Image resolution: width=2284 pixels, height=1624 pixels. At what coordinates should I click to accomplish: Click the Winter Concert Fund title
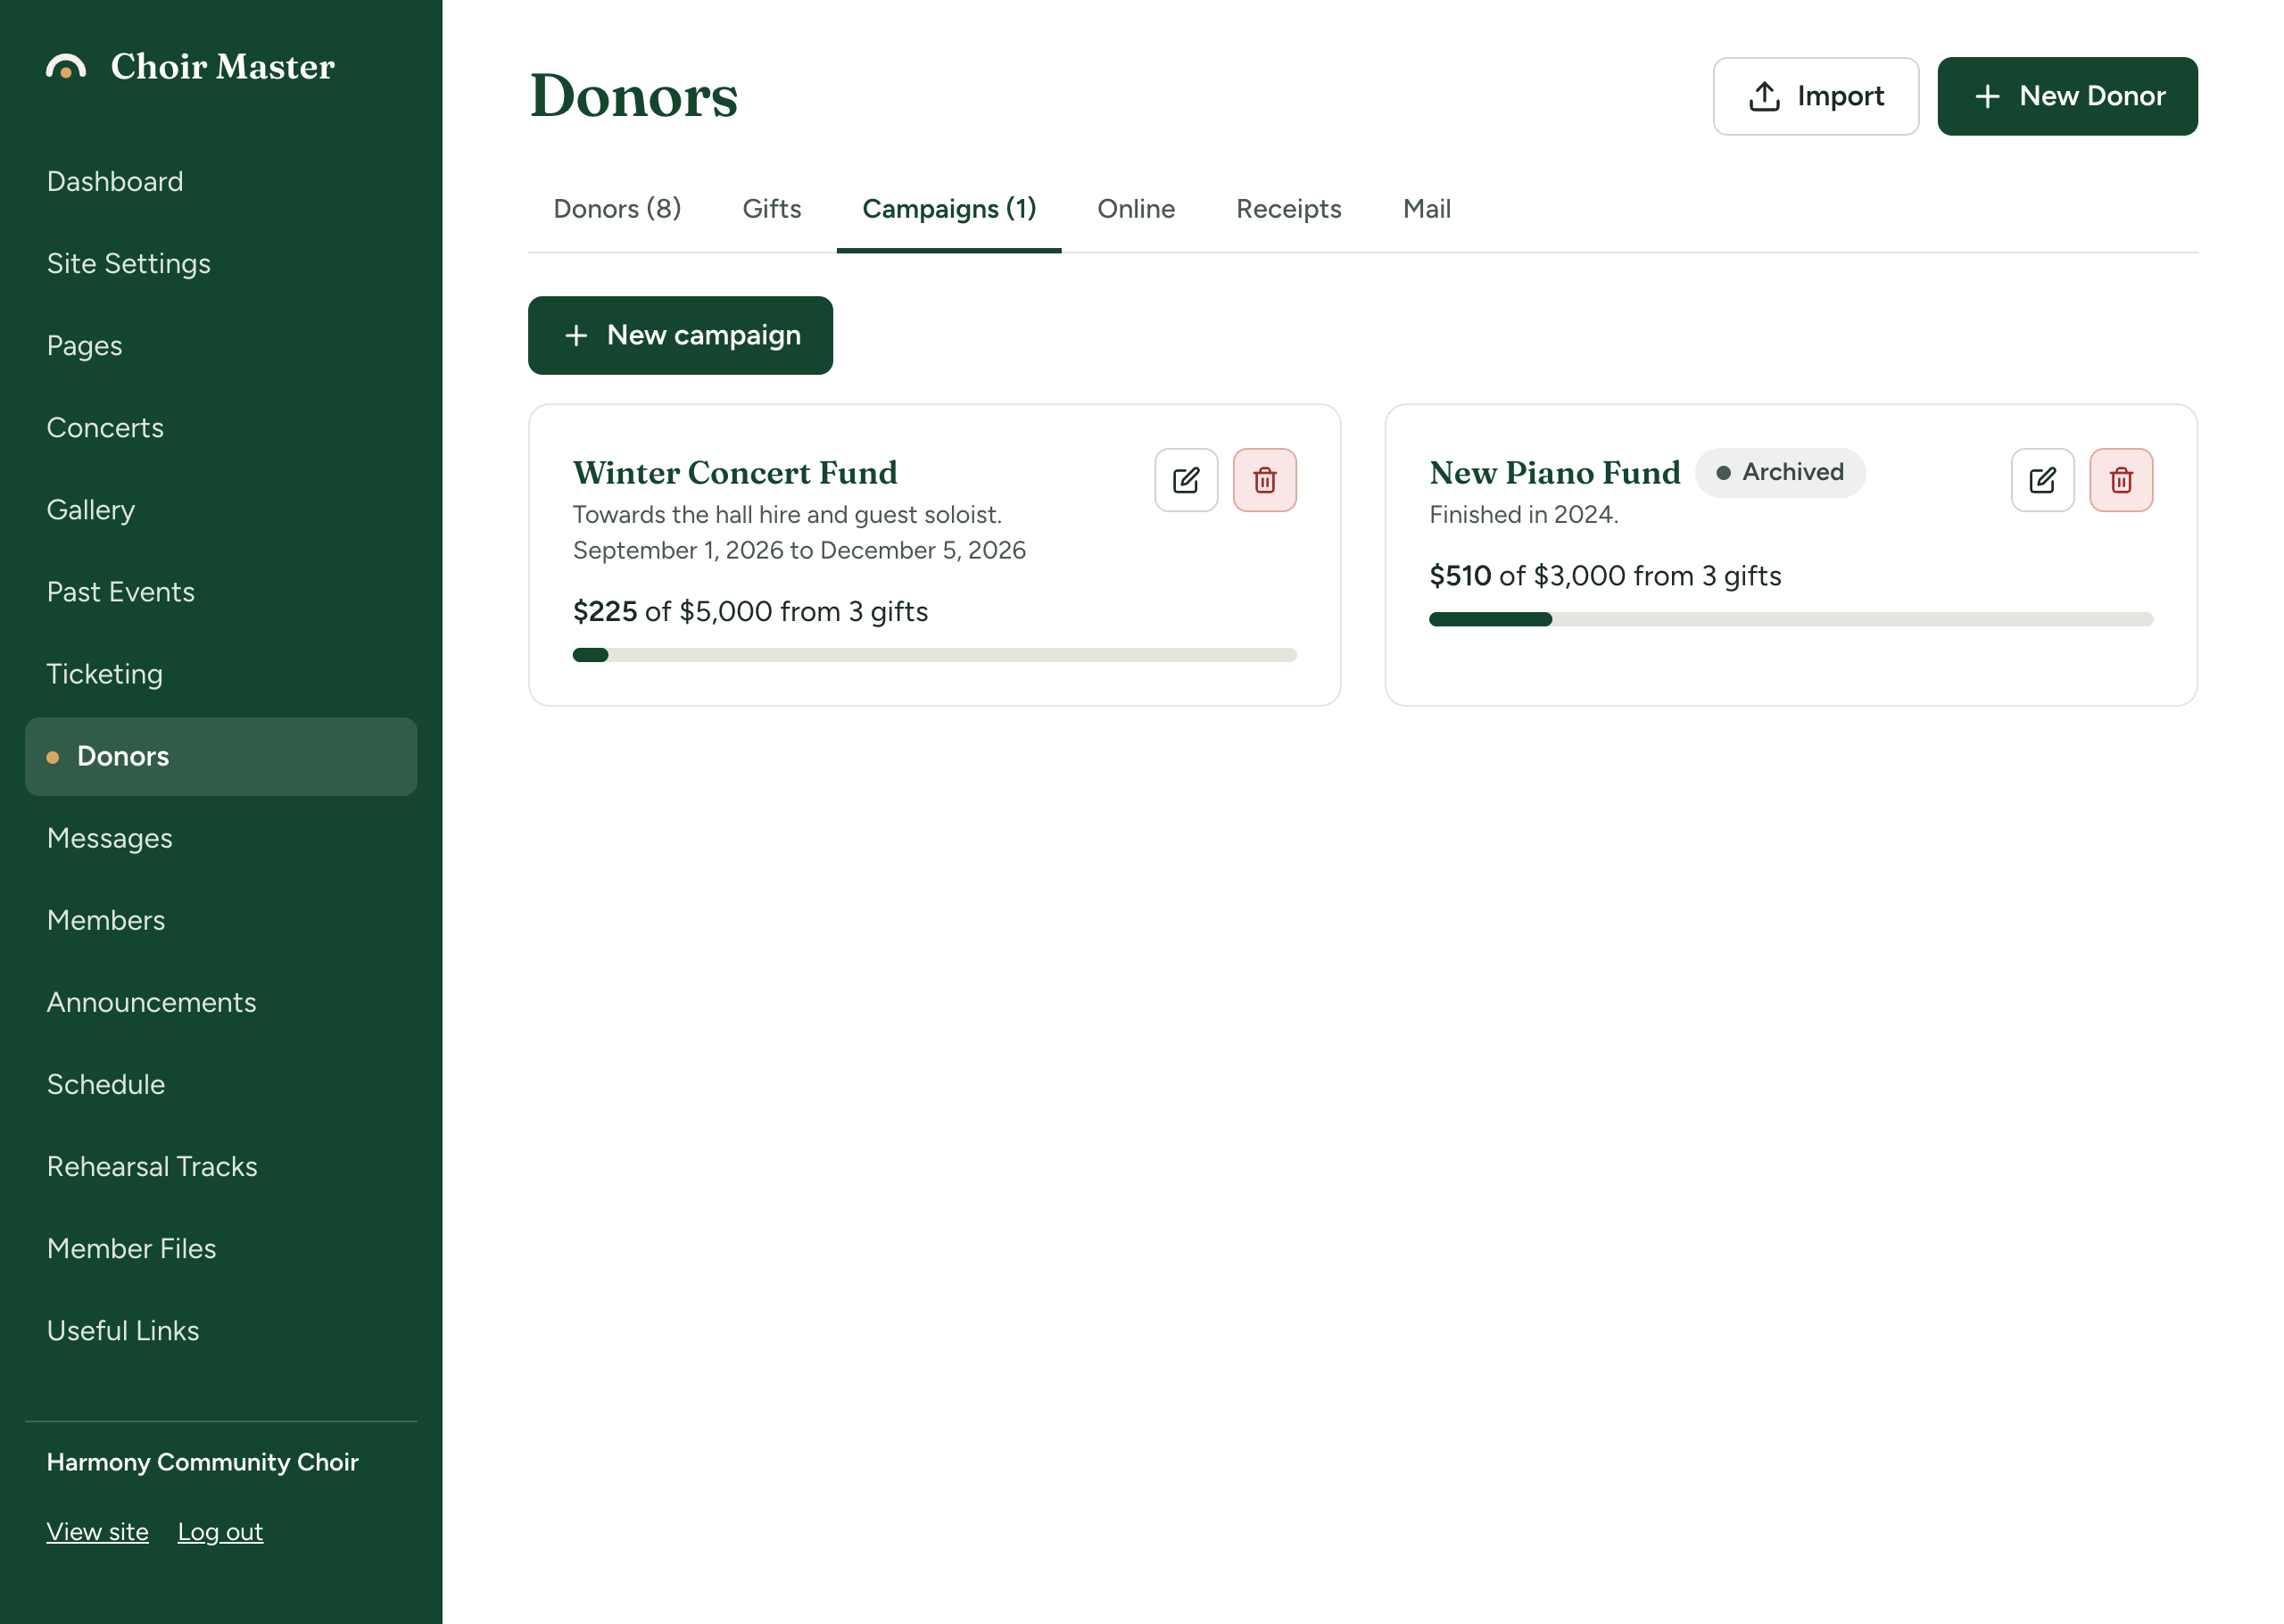[x=734, y=472]
